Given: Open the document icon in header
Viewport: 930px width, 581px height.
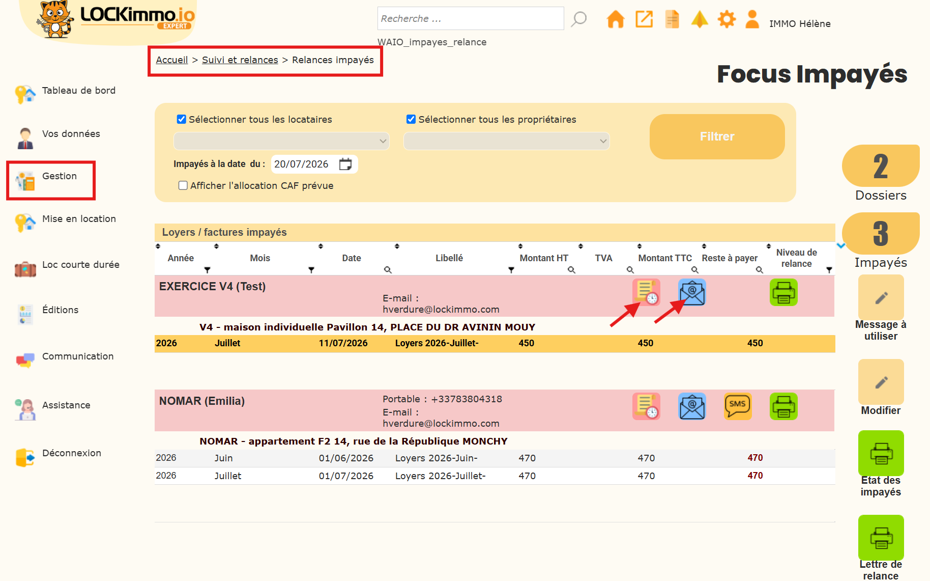Looking at the screenshot, I should [x=672, y=19].
